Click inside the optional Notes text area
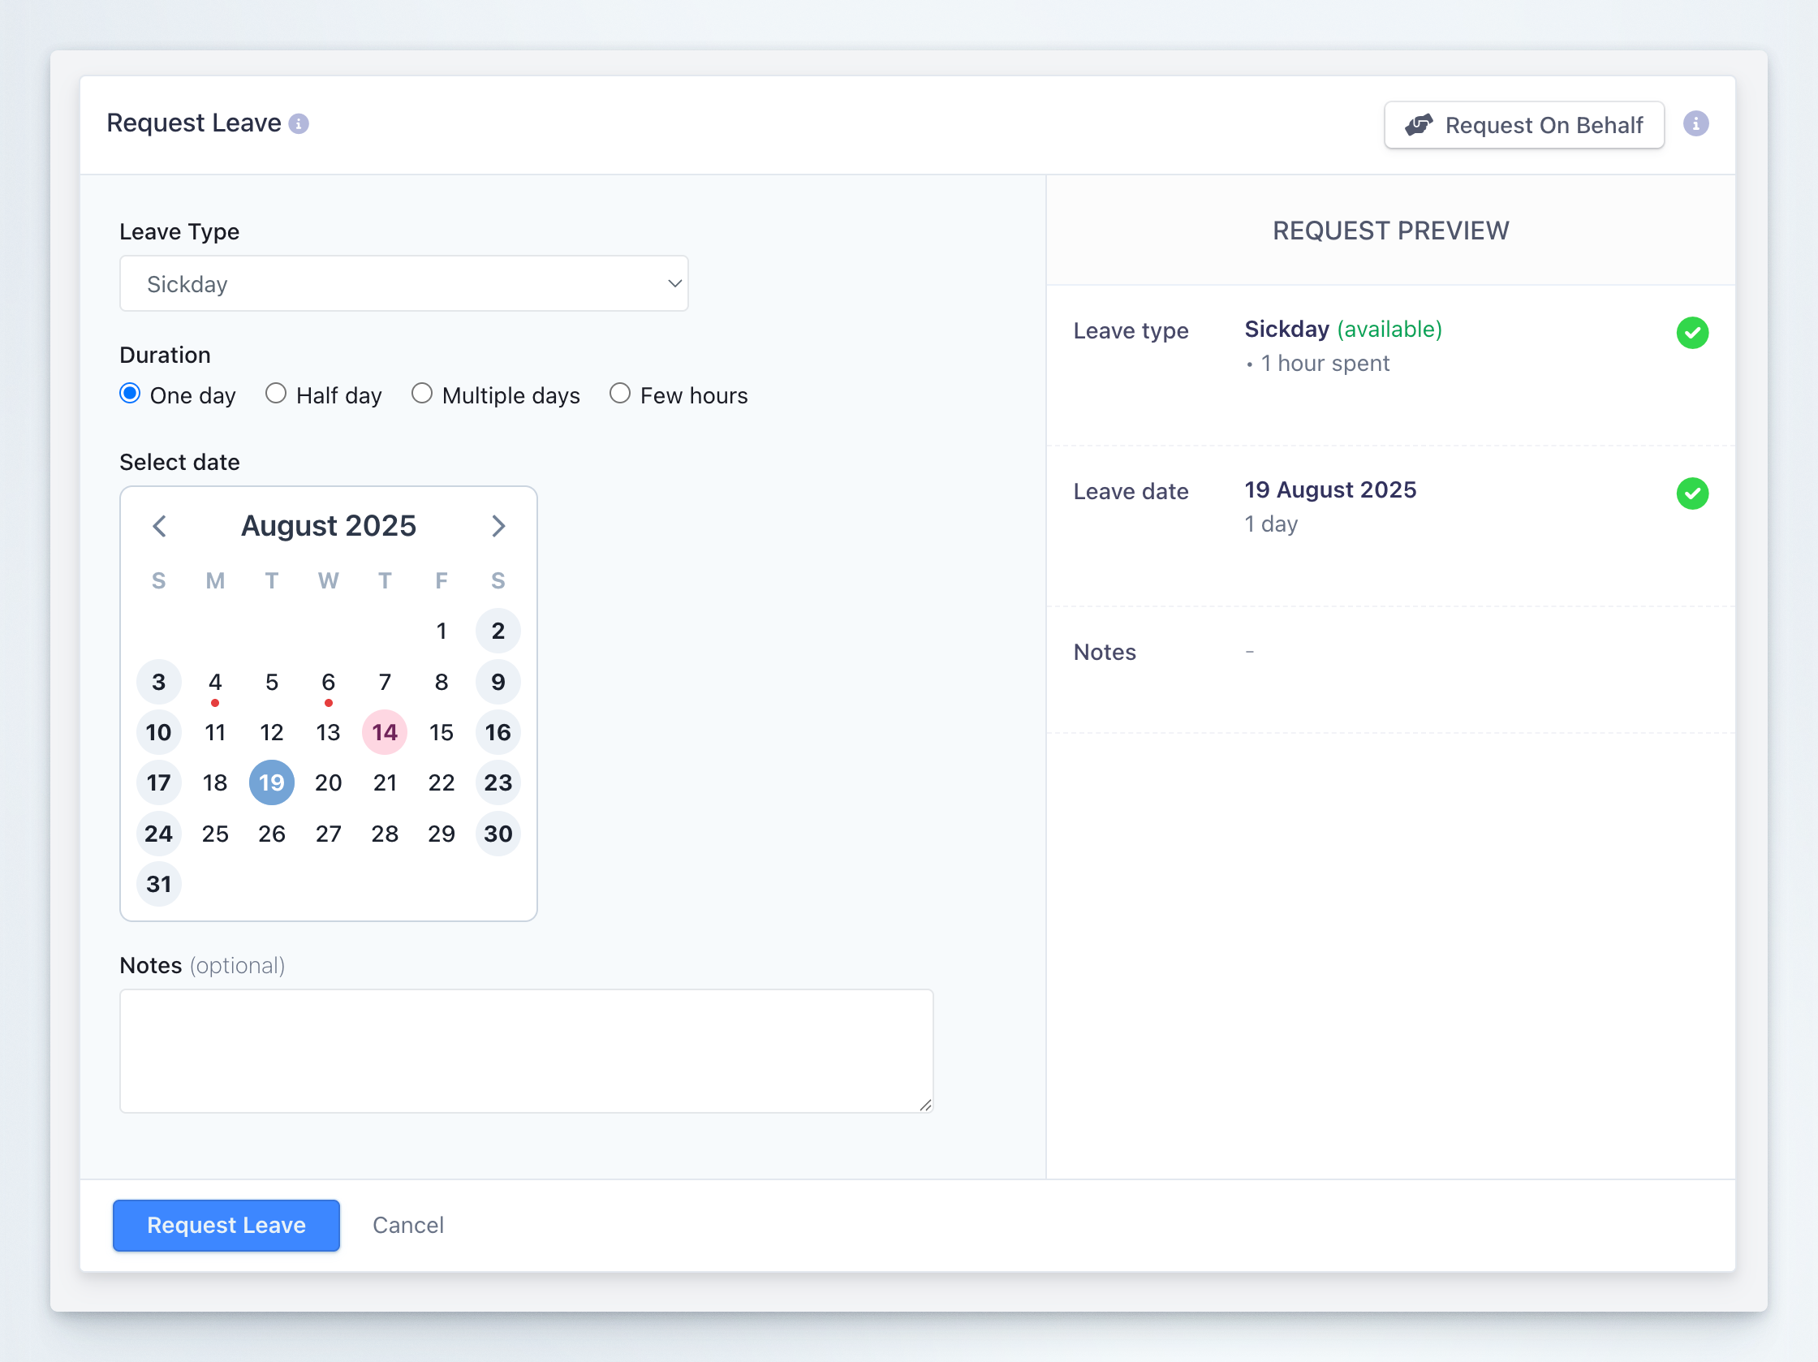The height and width of the screenshot is (1362, 1818). pos(526,1050)
